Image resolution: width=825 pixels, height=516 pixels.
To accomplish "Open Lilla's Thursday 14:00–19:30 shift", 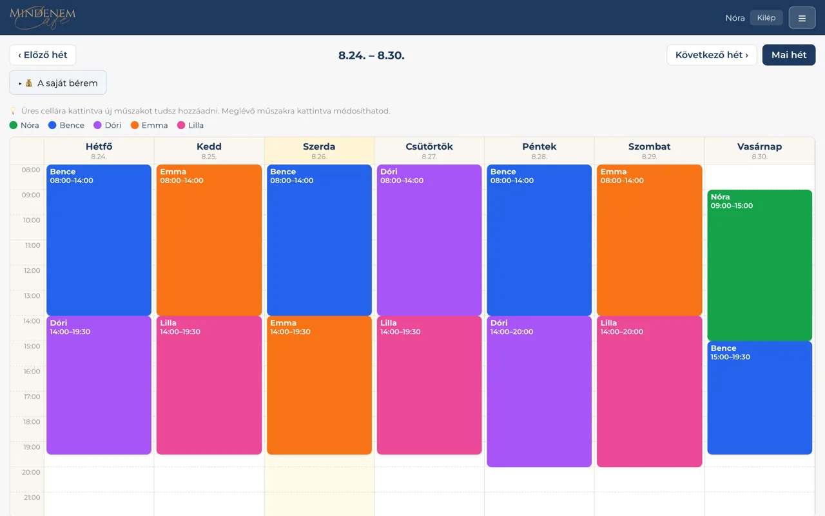I will coord(429,385).
